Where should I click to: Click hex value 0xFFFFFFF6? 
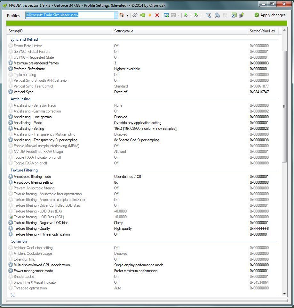(259, 229)
